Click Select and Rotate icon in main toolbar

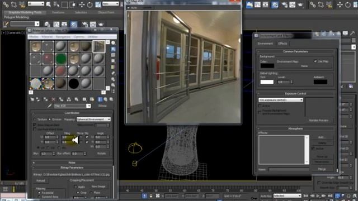click(89, 4)
